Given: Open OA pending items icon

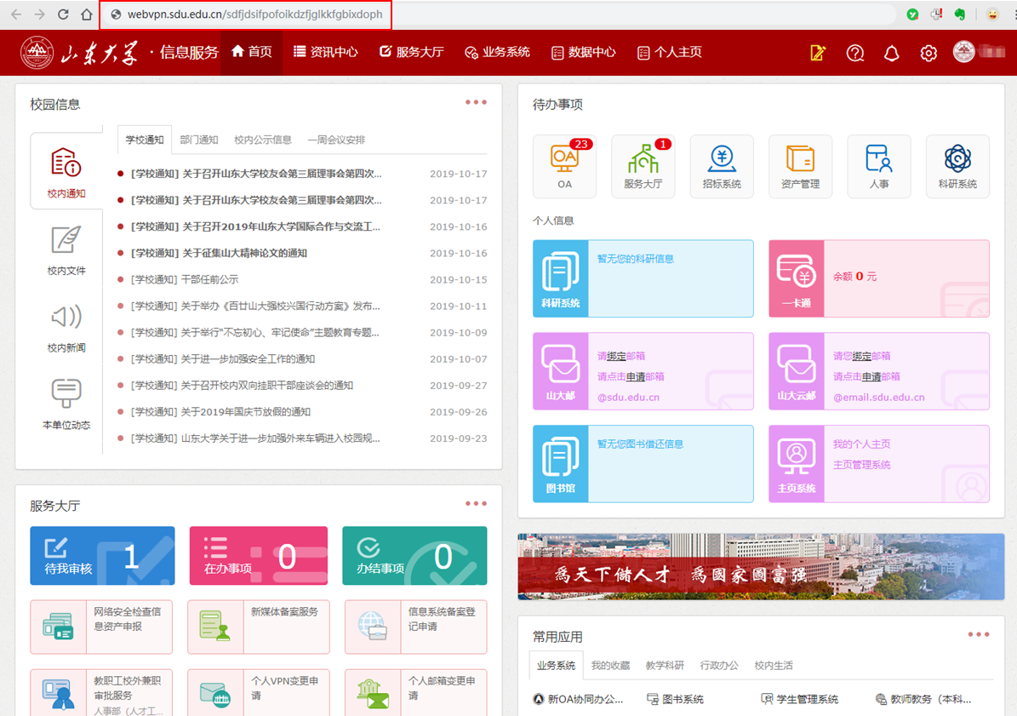Looking at the screenshot, I should (564, 166).
